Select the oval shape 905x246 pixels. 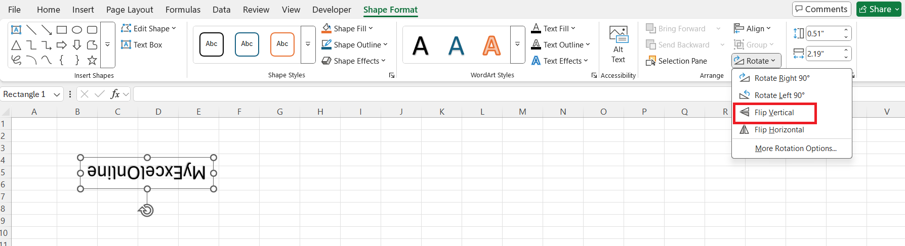(x=77, y=30)
